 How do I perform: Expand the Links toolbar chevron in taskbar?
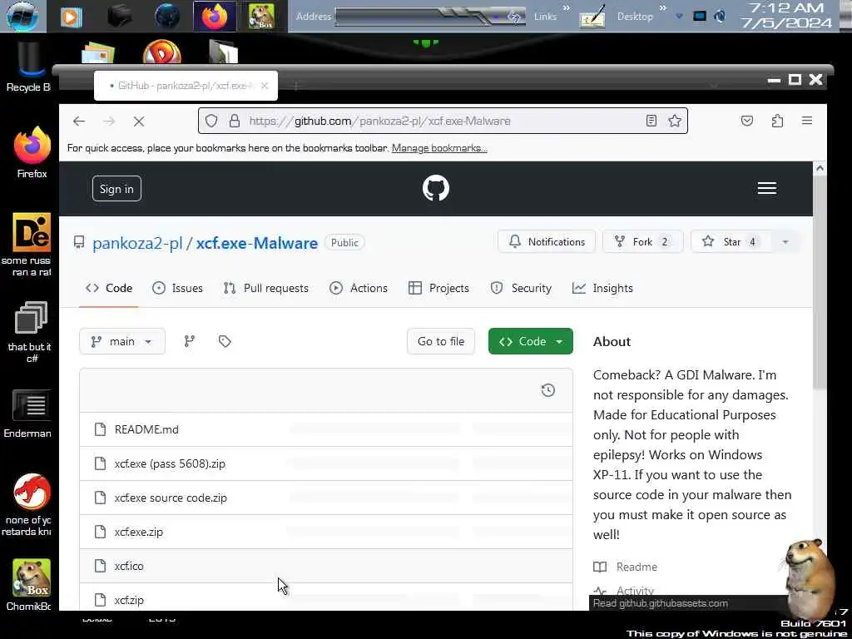(567, 8)
